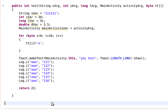Click the Log.i line with "116"
This screenshot has height=109, width=168.
pyautogui.click(x=36, y=81)
